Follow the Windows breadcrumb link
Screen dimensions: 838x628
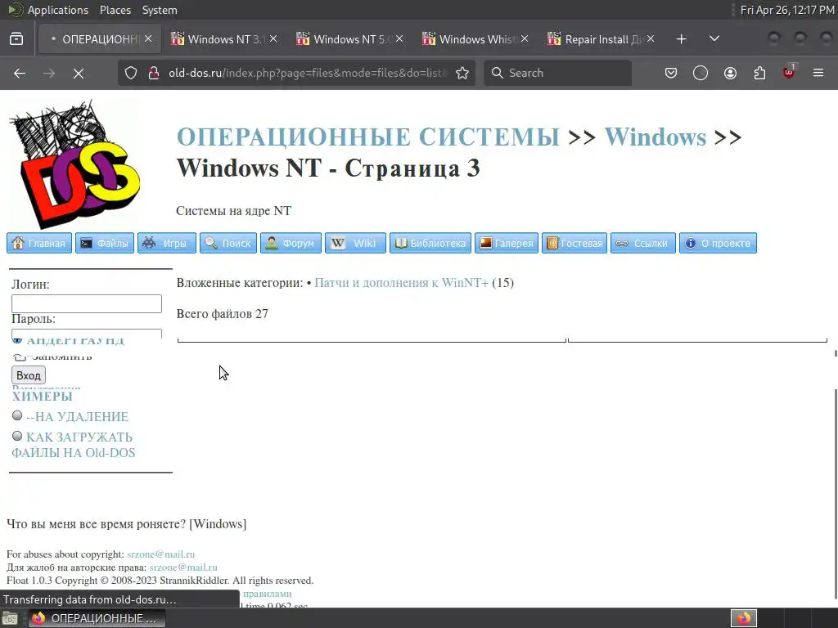[656, 137]
